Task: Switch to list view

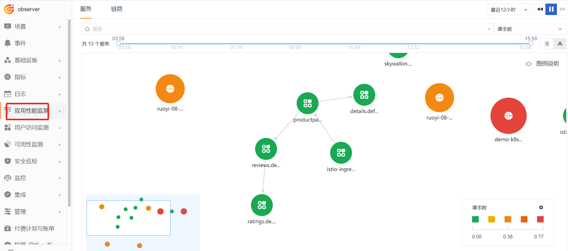Action: point(547,44)
